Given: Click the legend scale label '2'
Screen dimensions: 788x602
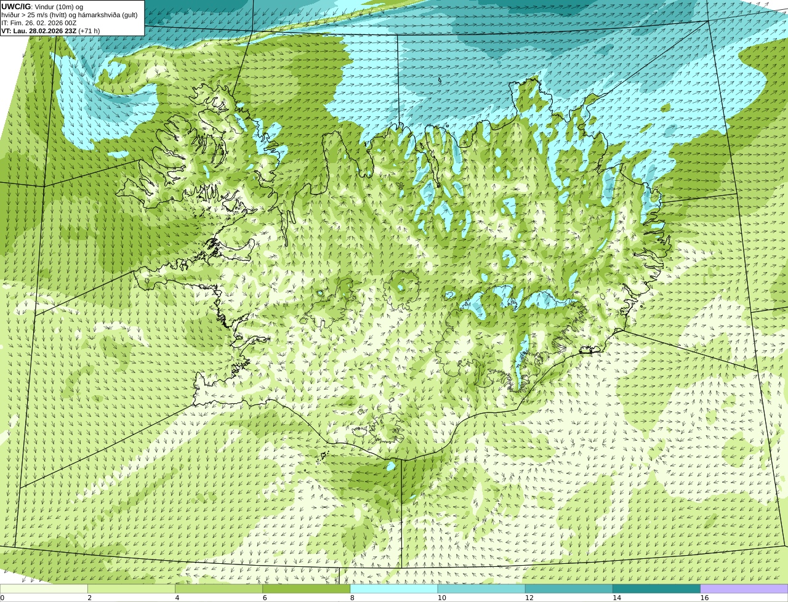Looking at the screenshot, I should pyautogui.click(x=89, y=598).
